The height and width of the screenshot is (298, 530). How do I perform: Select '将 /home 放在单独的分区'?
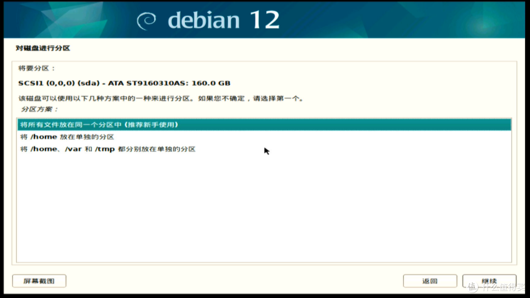click(x=67, y=137)
